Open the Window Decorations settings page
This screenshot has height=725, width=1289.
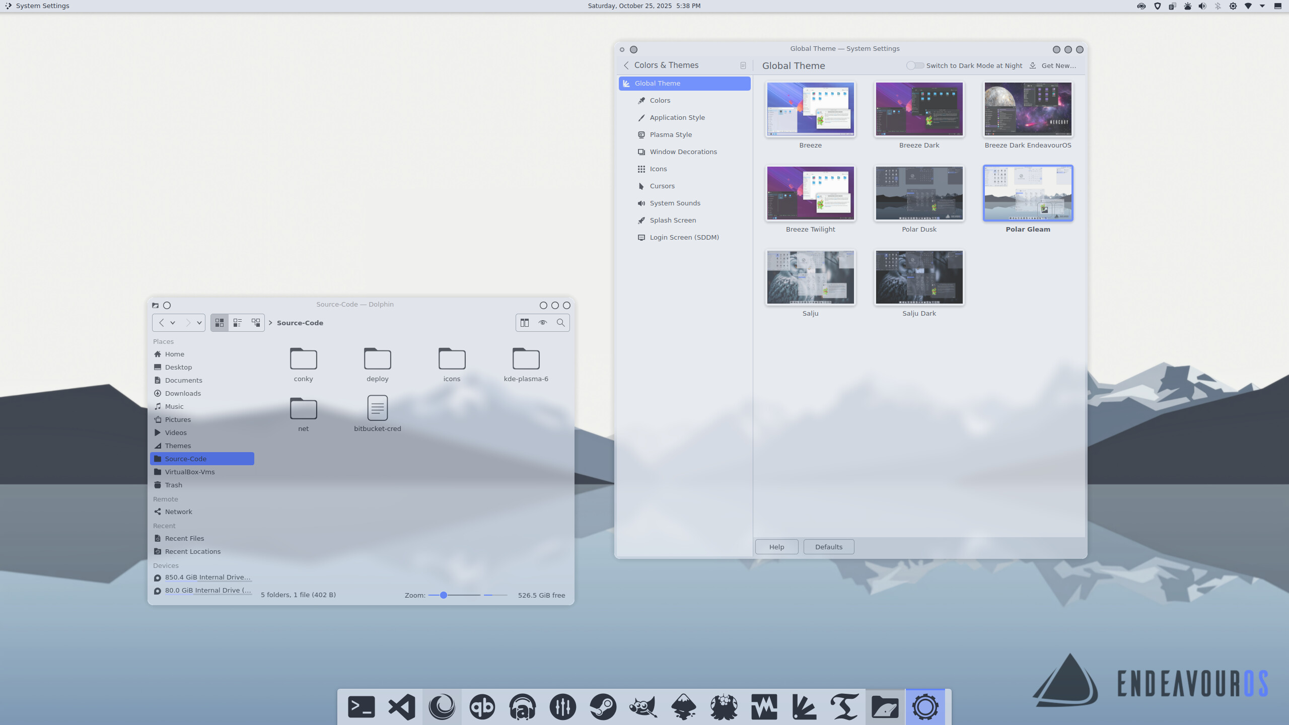pyautogui.click(x=683, y=152)
